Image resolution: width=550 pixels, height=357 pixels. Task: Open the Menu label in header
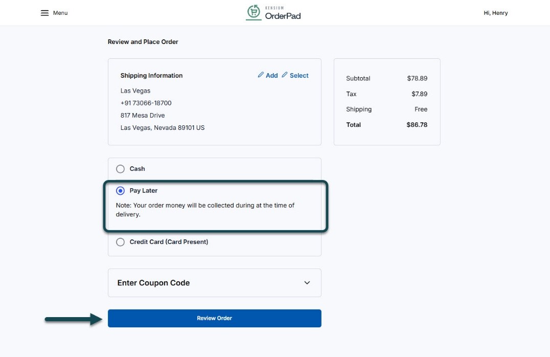click(60, 13)
